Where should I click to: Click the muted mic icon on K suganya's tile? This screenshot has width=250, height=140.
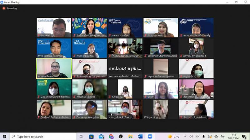(110, 97)
